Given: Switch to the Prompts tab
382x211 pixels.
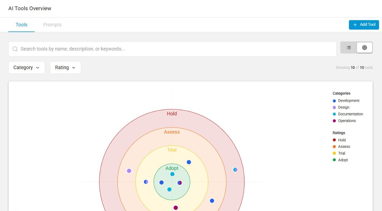Looking at the screenshot, I should point(52,25).
